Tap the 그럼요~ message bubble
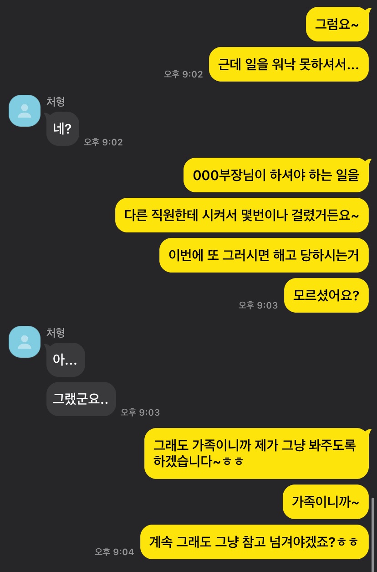 337,25
